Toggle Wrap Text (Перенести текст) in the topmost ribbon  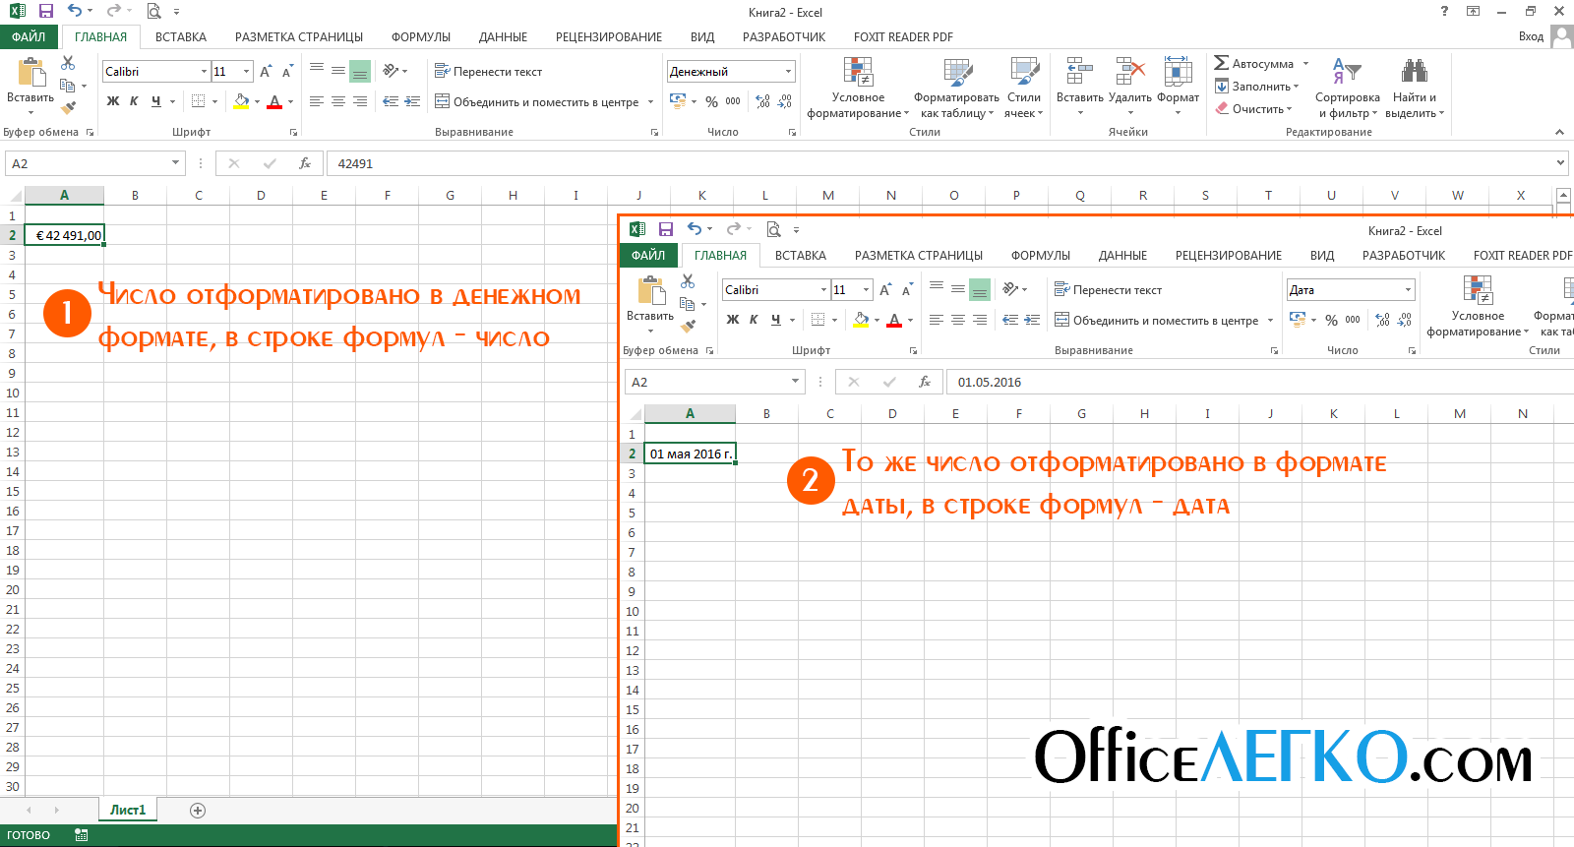click(489, 72)
